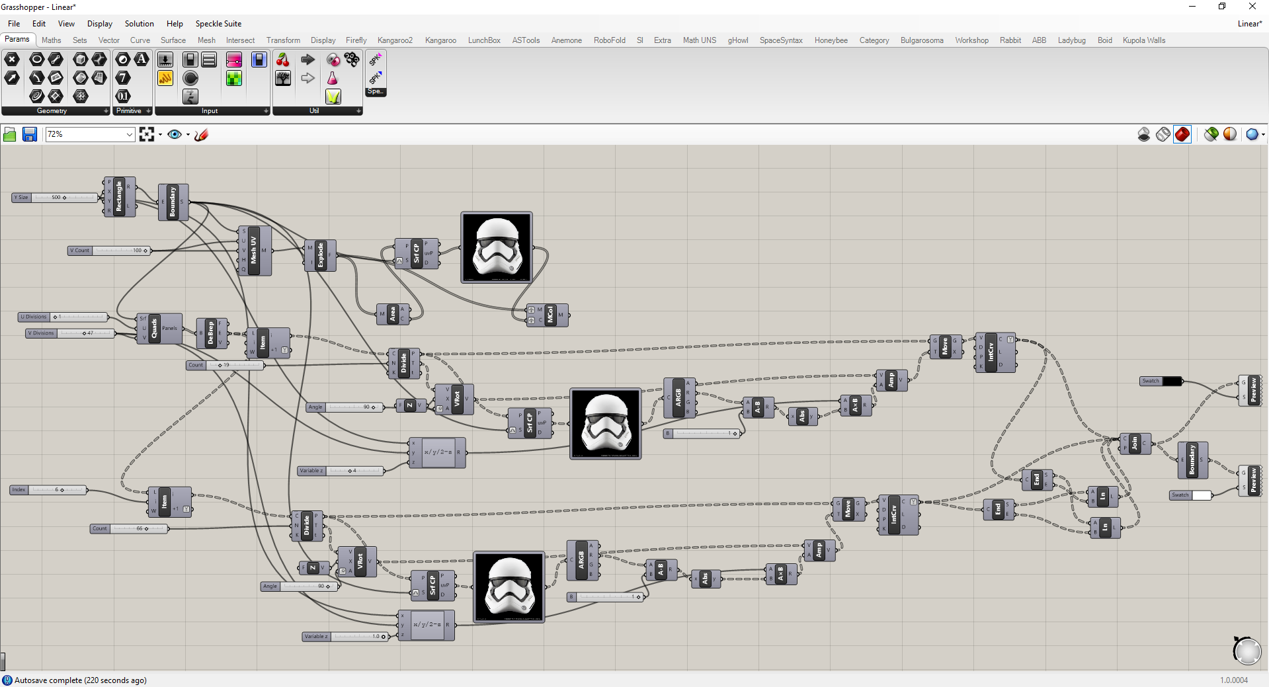The image size is (1269, 687).
Task: Open Zoom Extents dropdown arrow
Action: coord(160,135)
